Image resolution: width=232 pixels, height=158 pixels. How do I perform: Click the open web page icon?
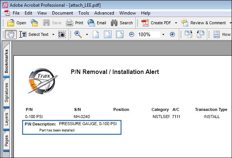tap(34, 23)
